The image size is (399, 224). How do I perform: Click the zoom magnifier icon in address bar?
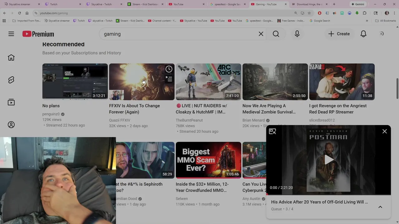point(296,13)
